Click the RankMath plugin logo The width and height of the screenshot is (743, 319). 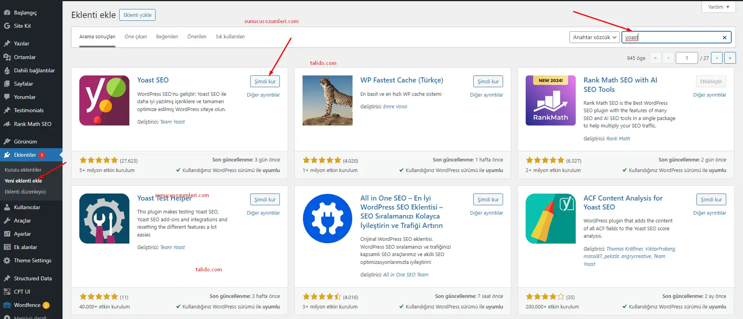[551, 100]
